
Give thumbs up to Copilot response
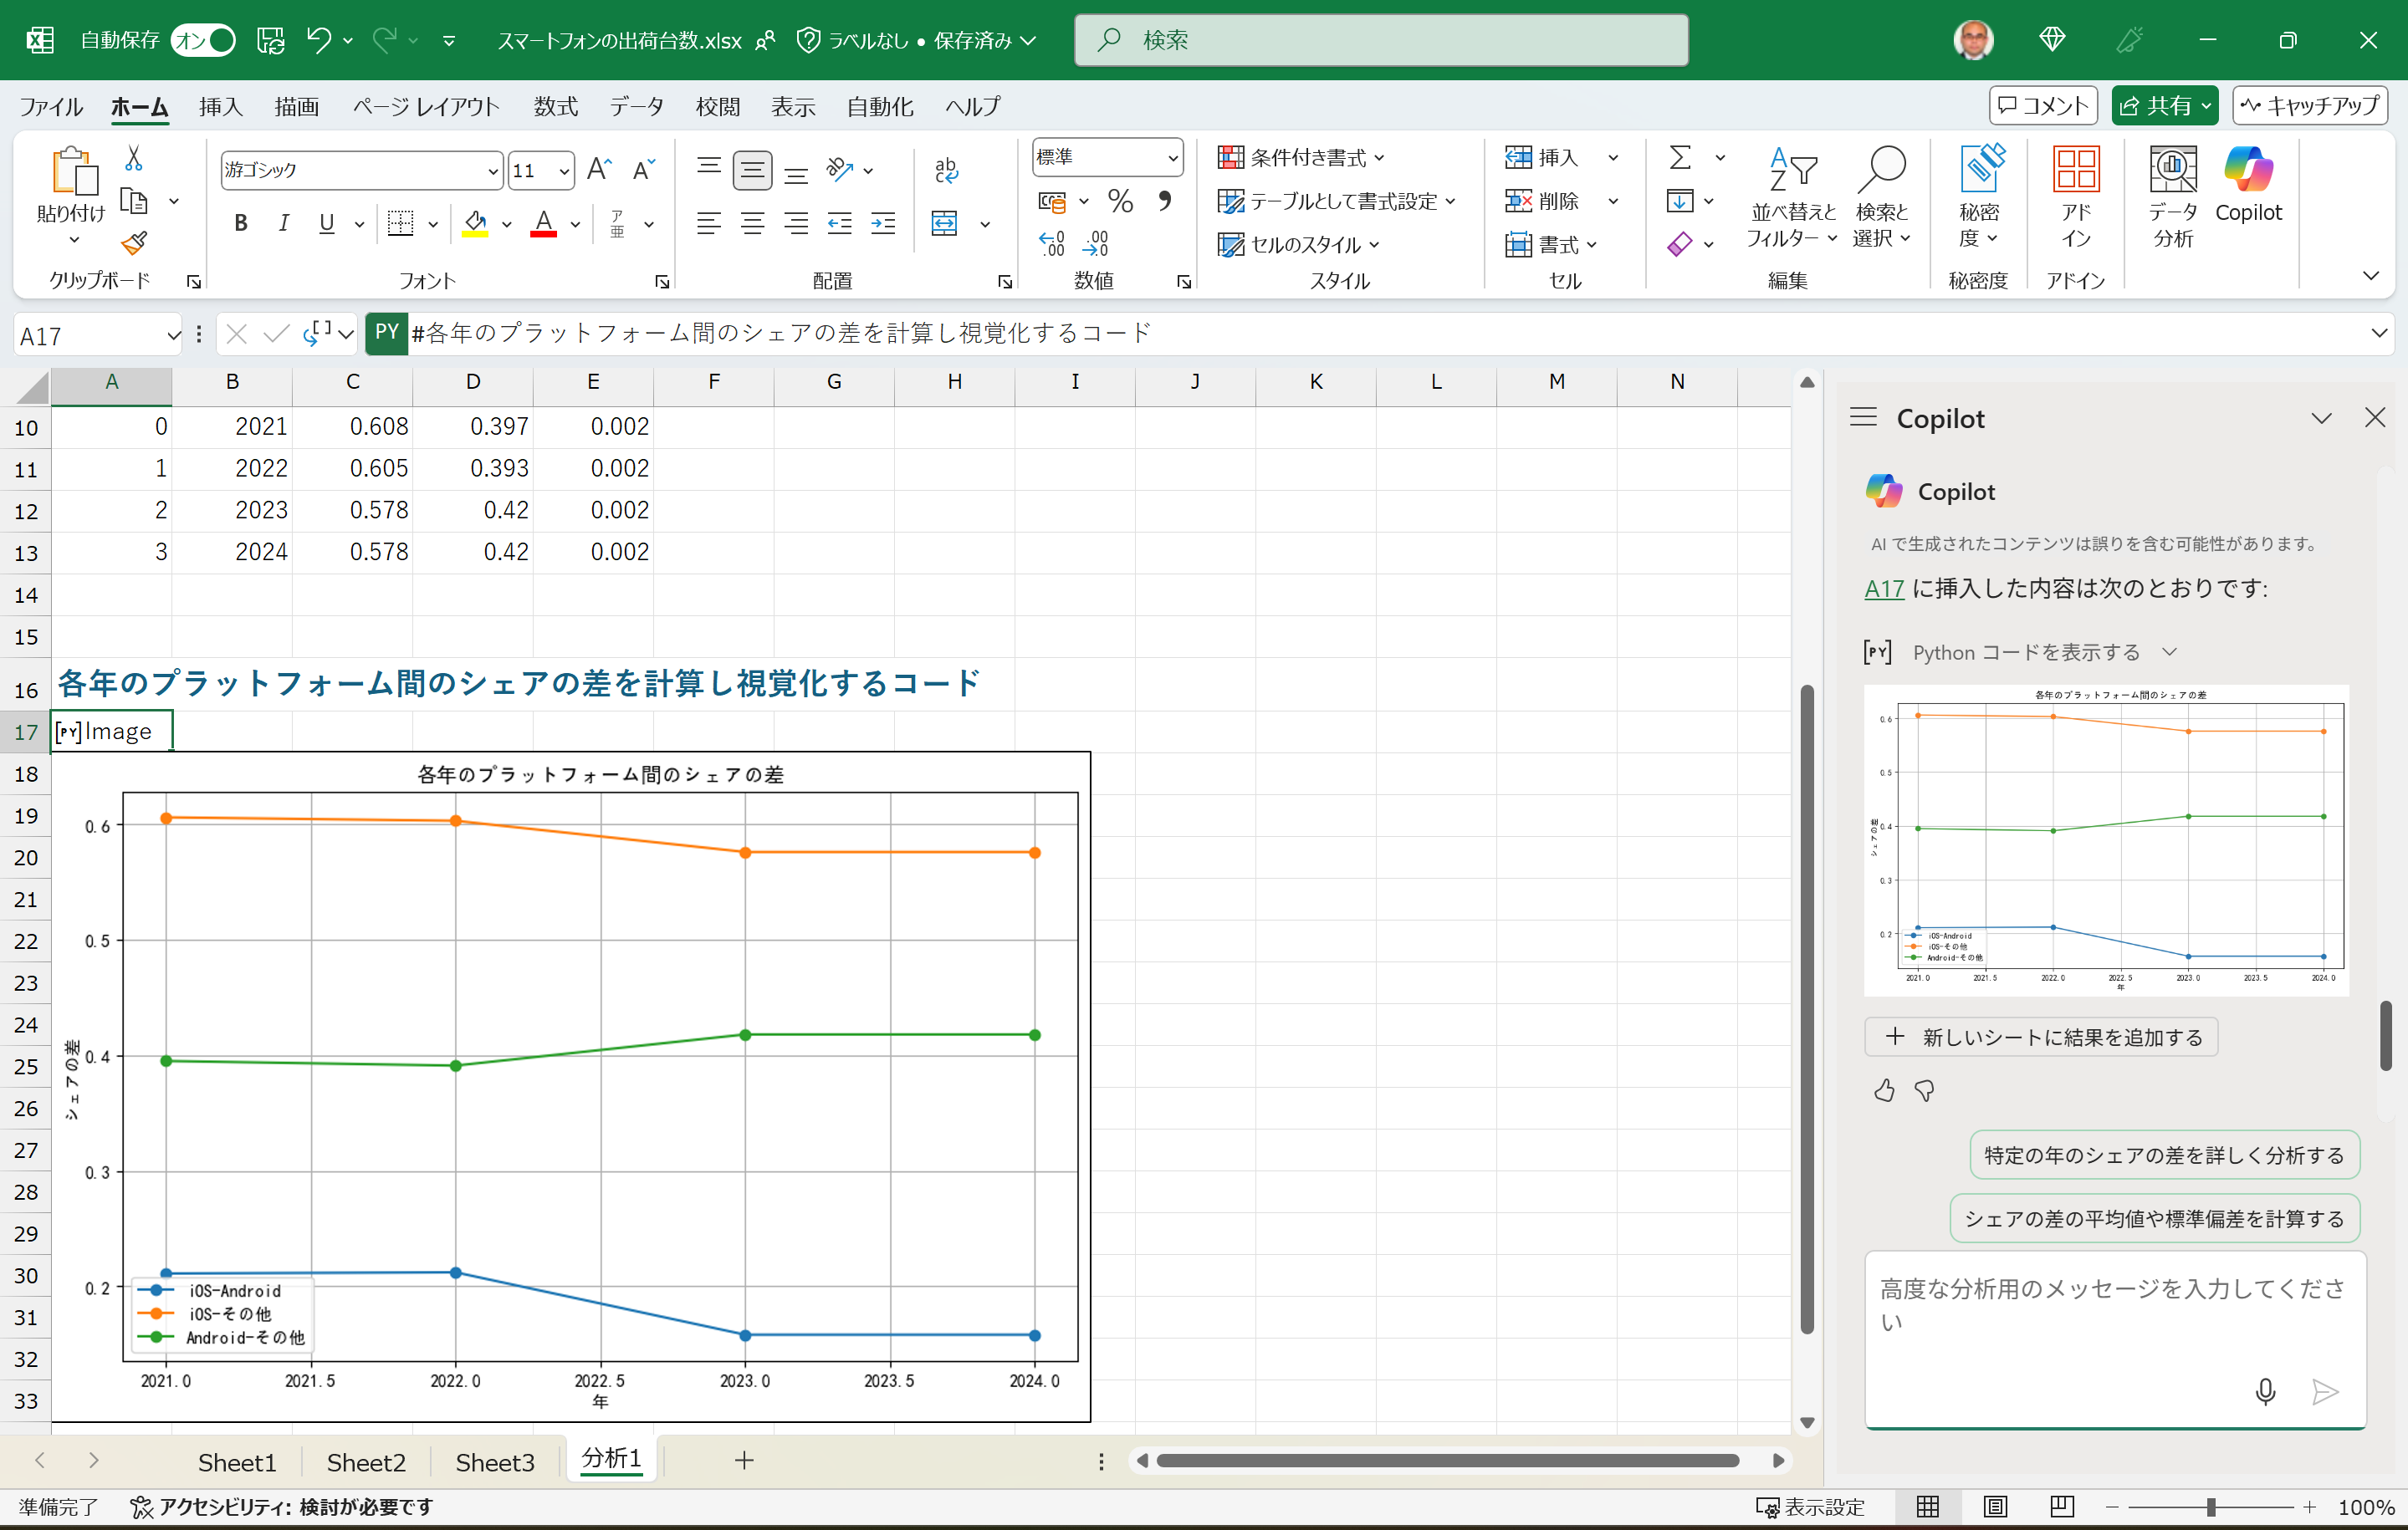(x=1884, y=1090)
